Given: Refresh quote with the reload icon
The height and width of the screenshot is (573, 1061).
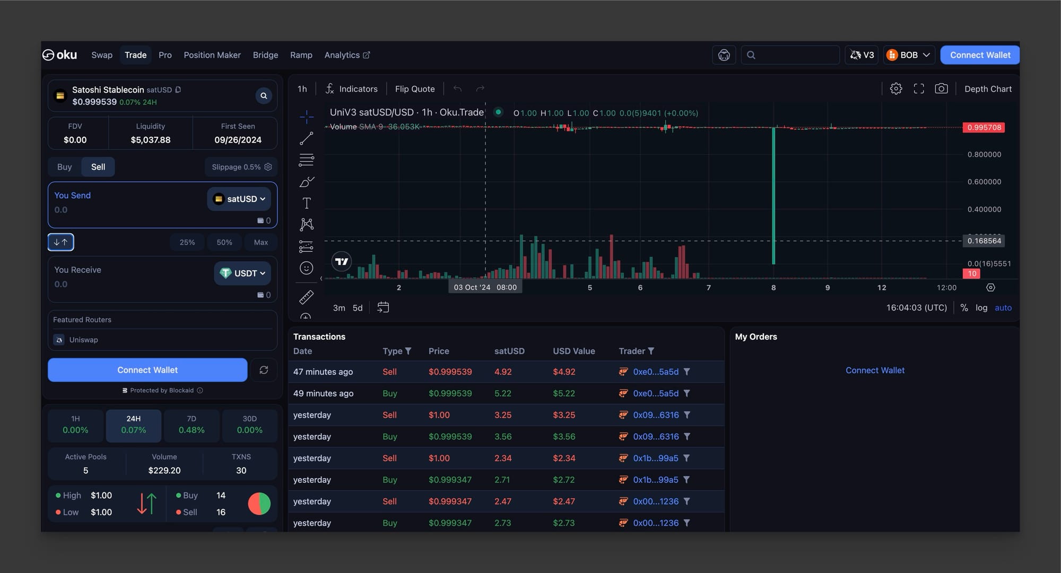Looking at the screenshot, I should 264,370.
